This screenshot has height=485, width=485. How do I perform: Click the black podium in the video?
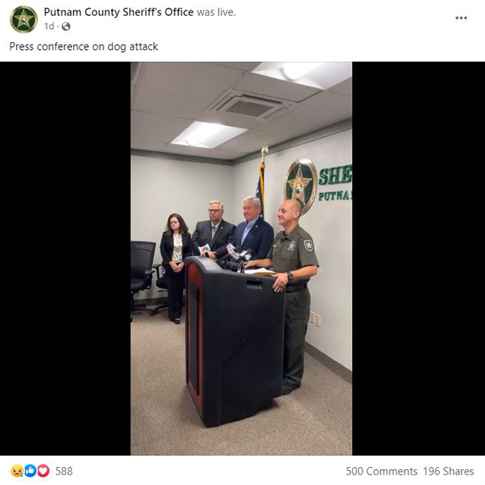click(x=234, y=340)
